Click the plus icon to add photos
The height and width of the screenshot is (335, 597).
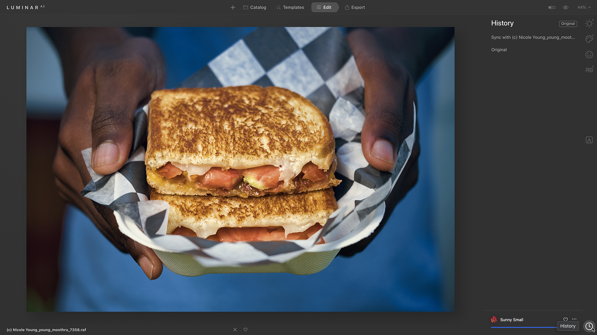(233, 7)
